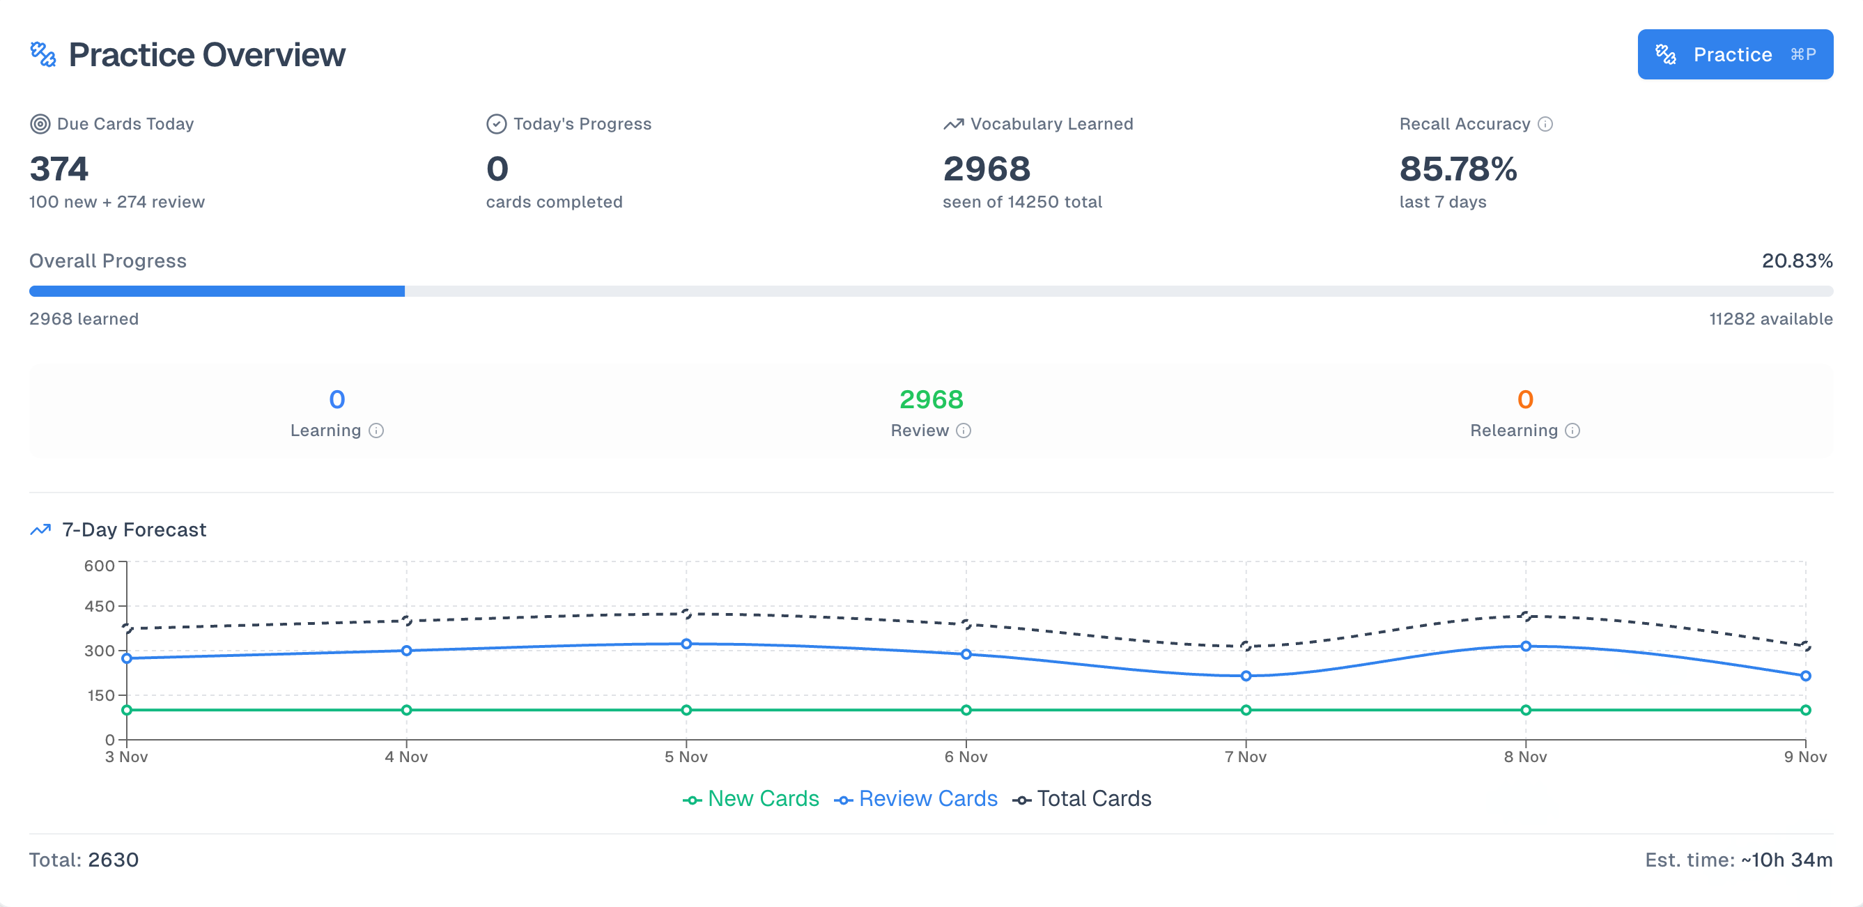Click the green 2968 Review count
Image resolution: width=1863 pixels, height=907 pixels.
[x=931, y=399]
